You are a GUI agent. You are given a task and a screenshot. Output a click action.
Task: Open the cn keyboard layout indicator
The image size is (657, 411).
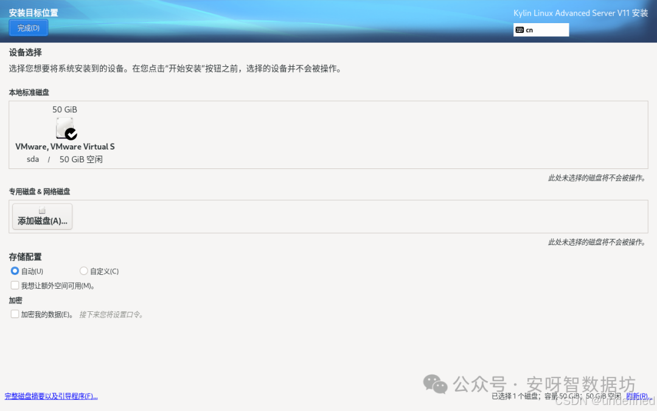coord(541,30)
